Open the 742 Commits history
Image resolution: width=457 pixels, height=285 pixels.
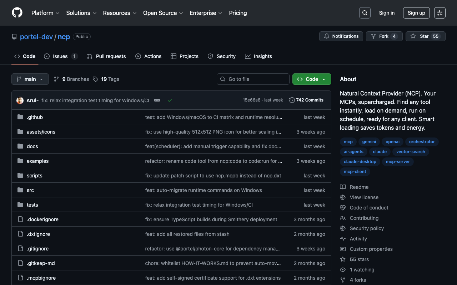pyautogui.click(x=306, y=100)
